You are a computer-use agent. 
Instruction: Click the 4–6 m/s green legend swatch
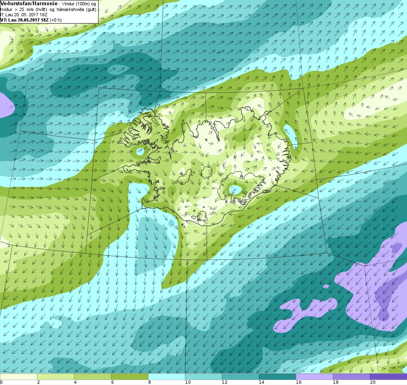tap(93, 377)
